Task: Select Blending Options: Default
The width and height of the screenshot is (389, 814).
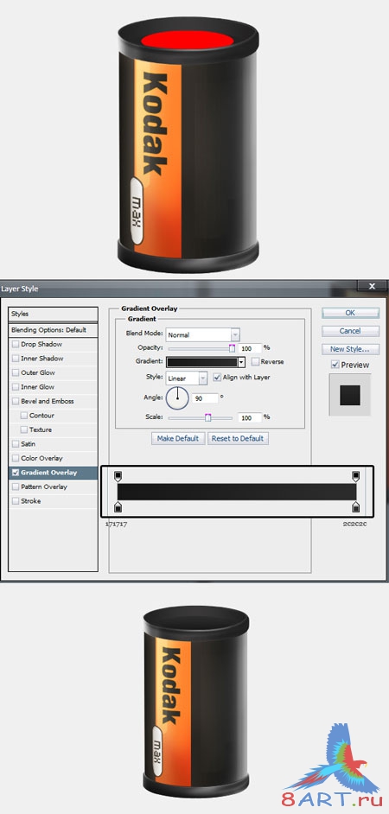Action: (x=53, y=330)
